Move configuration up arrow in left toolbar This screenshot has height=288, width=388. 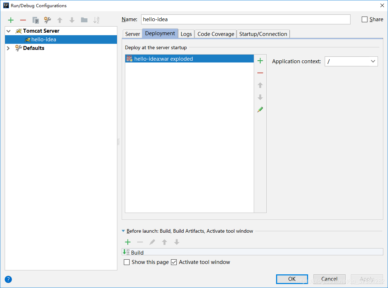pyautogui.click(x=60, y=20)
